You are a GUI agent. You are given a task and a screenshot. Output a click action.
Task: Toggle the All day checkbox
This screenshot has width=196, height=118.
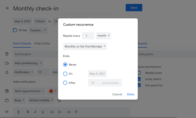coord(15,30)
